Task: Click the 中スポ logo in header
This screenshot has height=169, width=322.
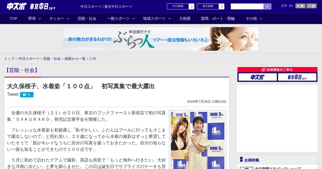Action: [17, 6]
